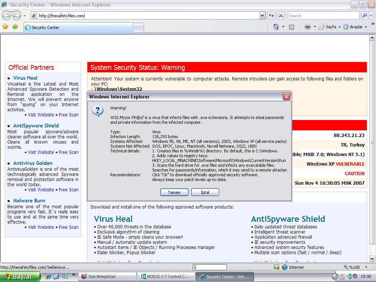376x282 pixels.
Task: Click the page scrollbar down arrow
Action: pyautogui.click(x=372, y=259)
